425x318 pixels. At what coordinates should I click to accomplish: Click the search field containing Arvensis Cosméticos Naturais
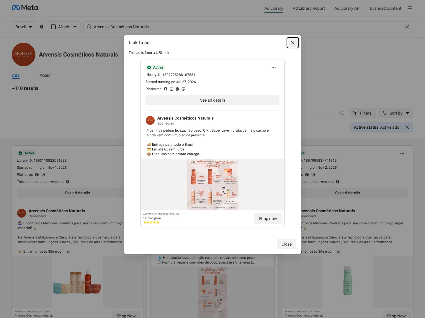click(x=248, y=27)
